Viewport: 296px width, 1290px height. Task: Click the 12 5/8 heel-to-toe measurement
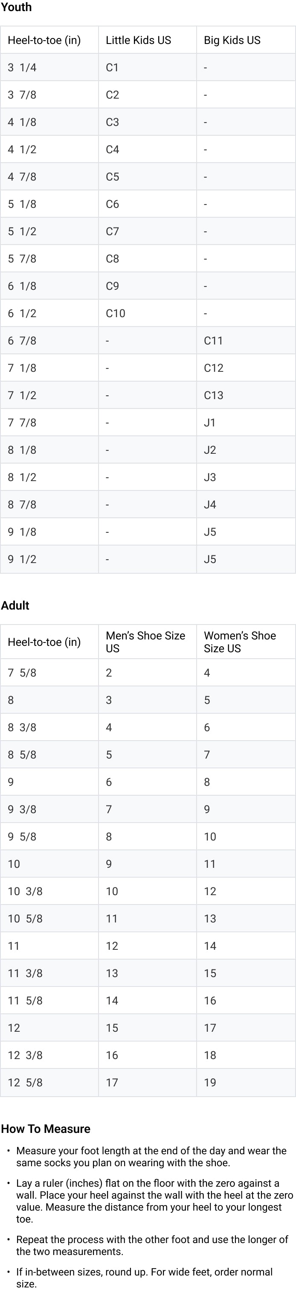pyautogui.click(x=25, y=1083)
